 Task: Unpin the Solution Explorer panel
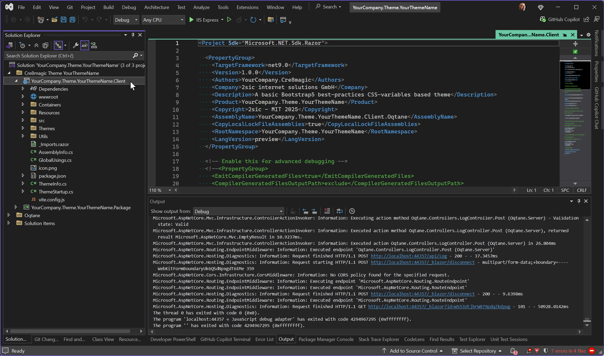pyautogui.click(x=133, y=35)
